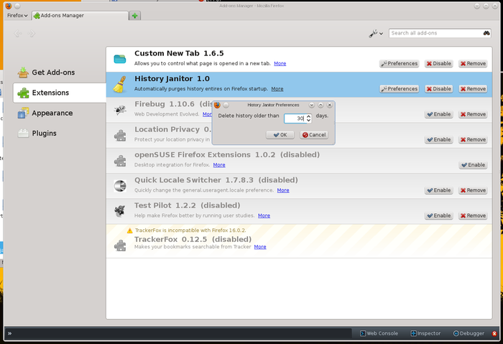
Task: Open More link for Quick Locale Switcher
Action: [x=283, y=190]
